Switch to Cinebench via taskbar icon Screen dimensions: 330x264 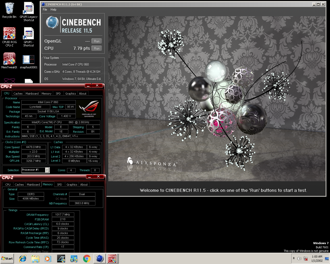(100, 259)
